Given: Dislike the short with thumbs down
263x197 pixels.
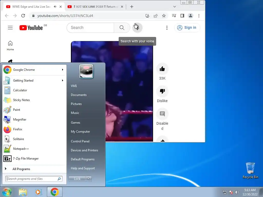Looking at the screenshot, I should pyautogui.click(x=162, y=91).
